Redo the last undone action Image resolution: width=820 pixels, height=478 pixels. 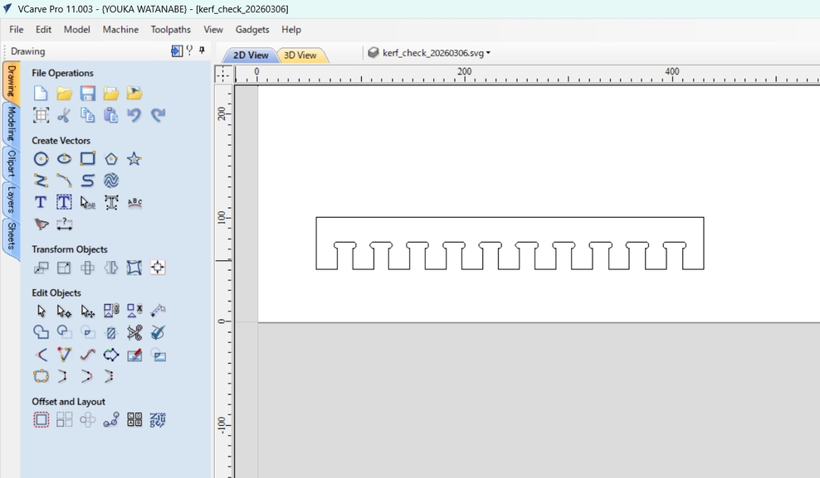158,115
